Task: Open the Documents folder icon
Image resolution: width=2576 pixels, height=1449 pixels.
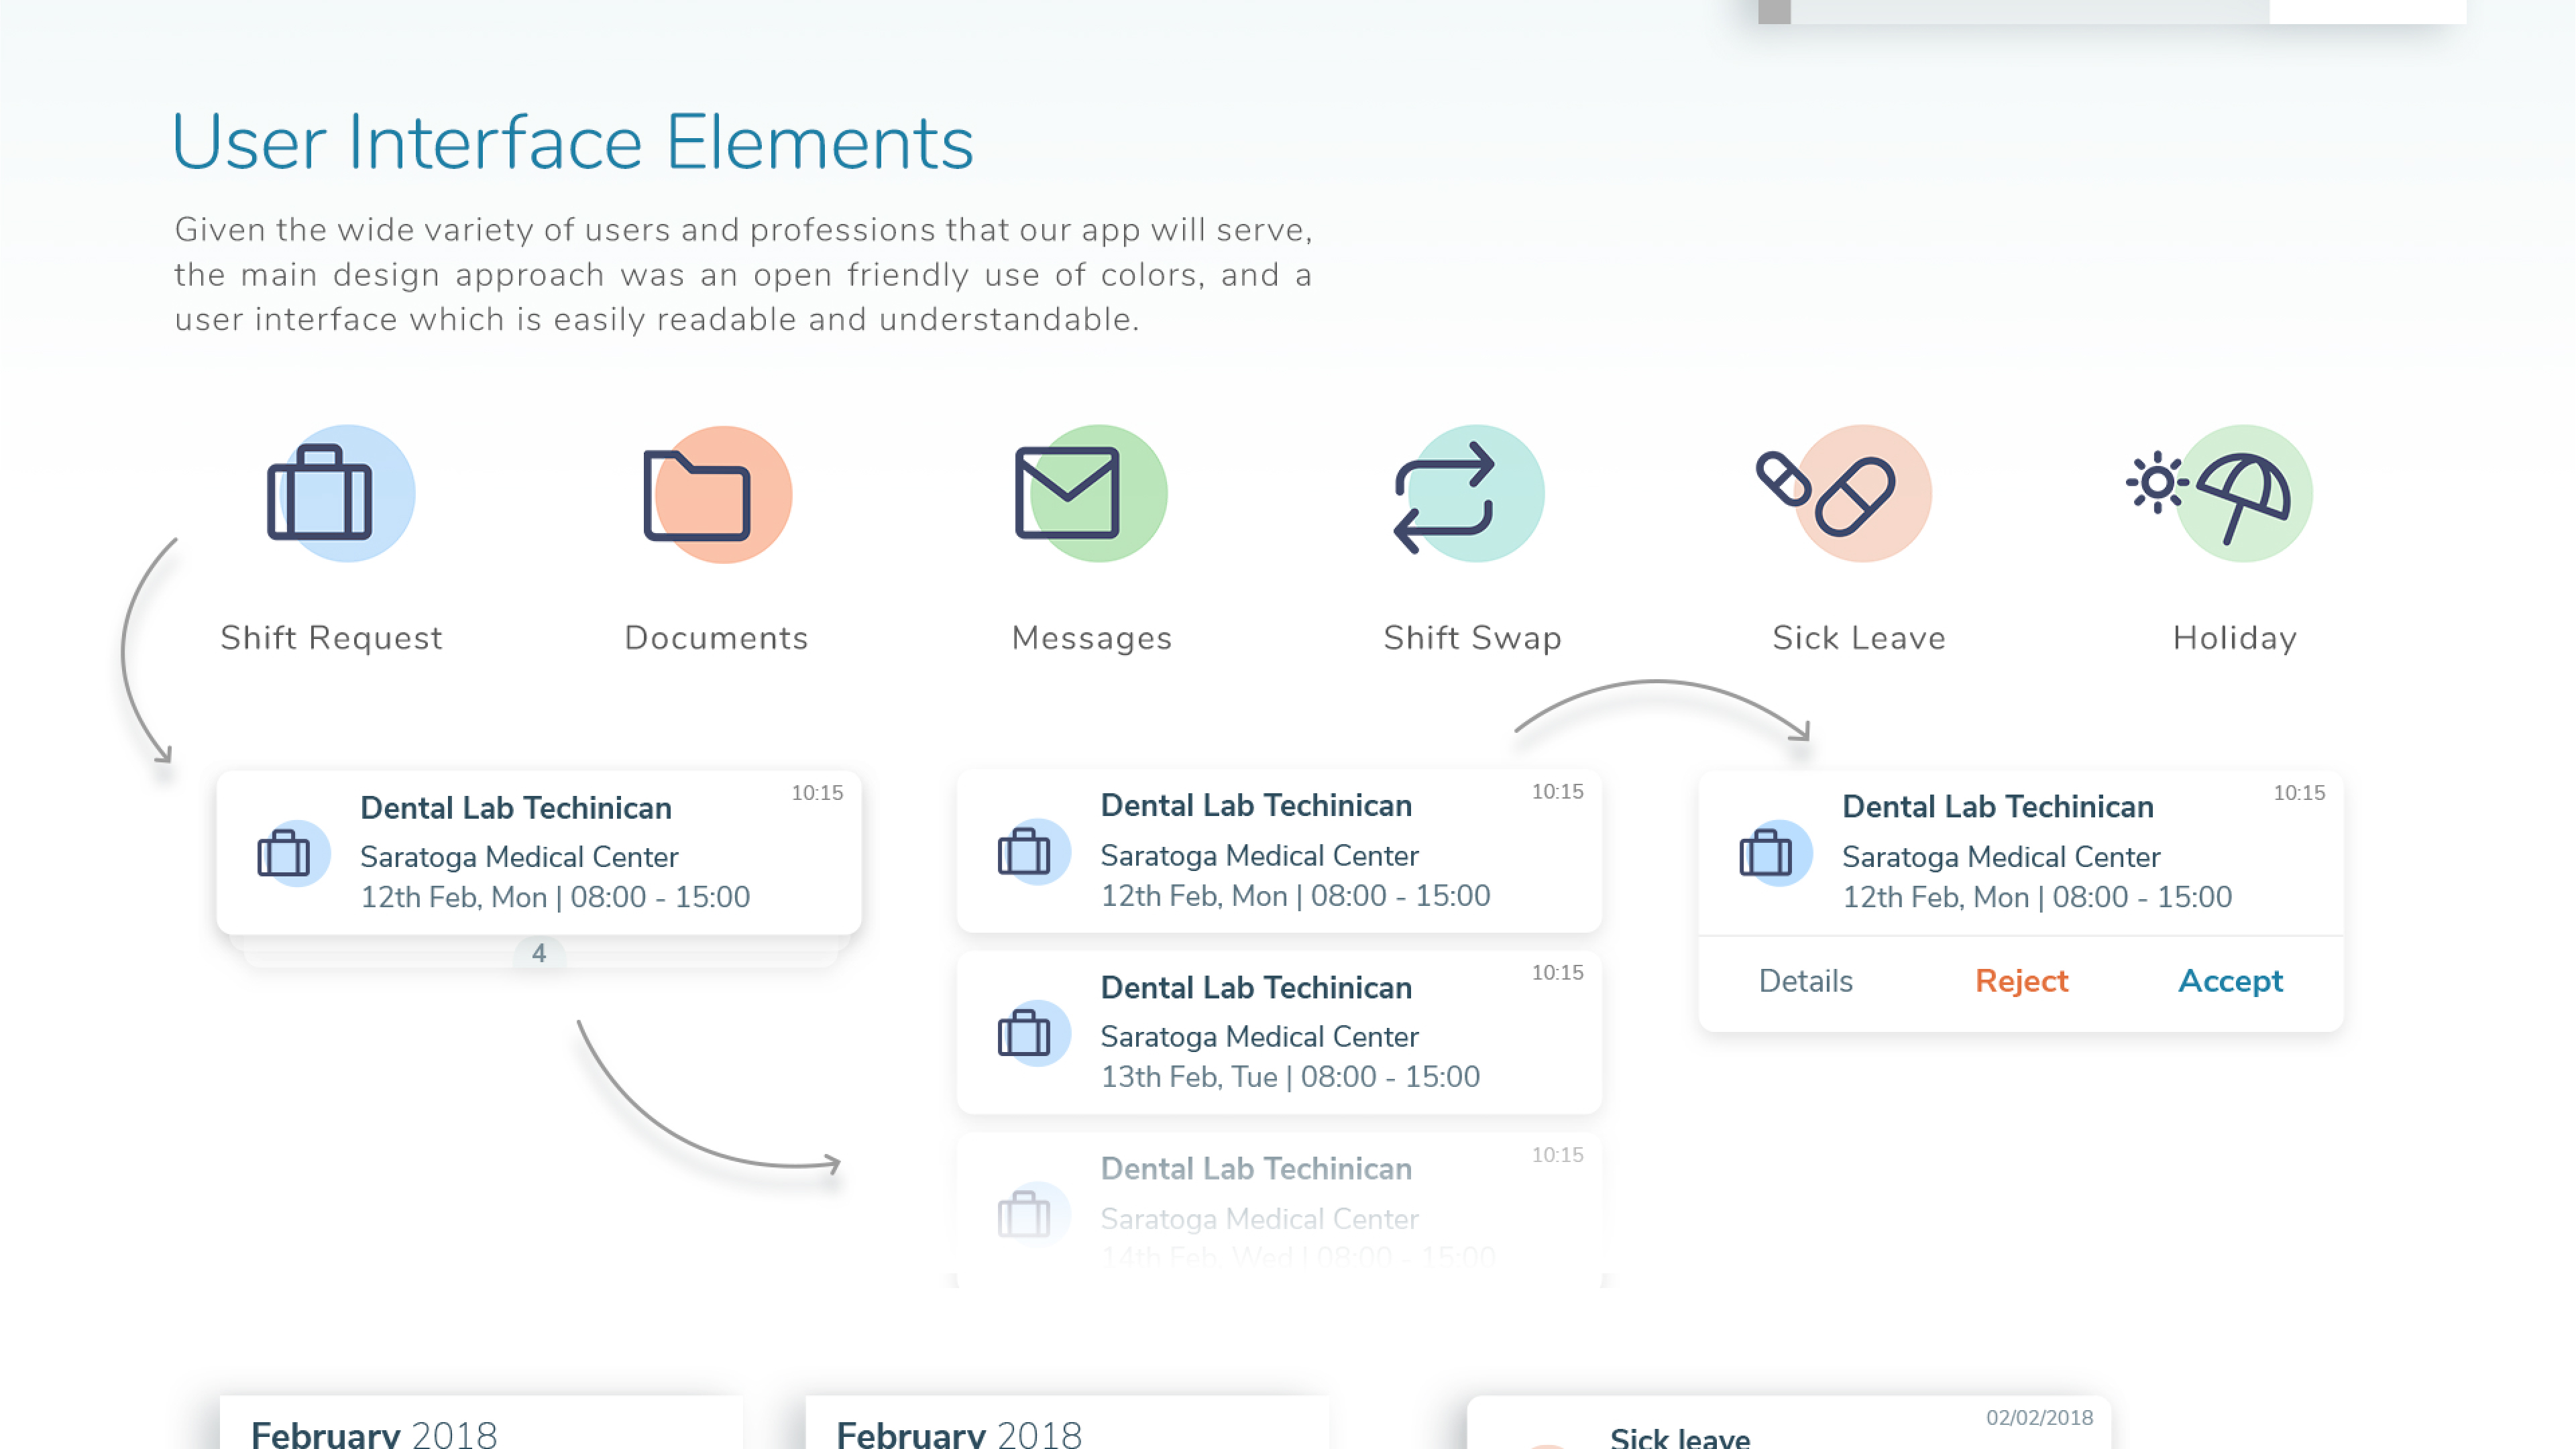Action: [x=717, y=494]
